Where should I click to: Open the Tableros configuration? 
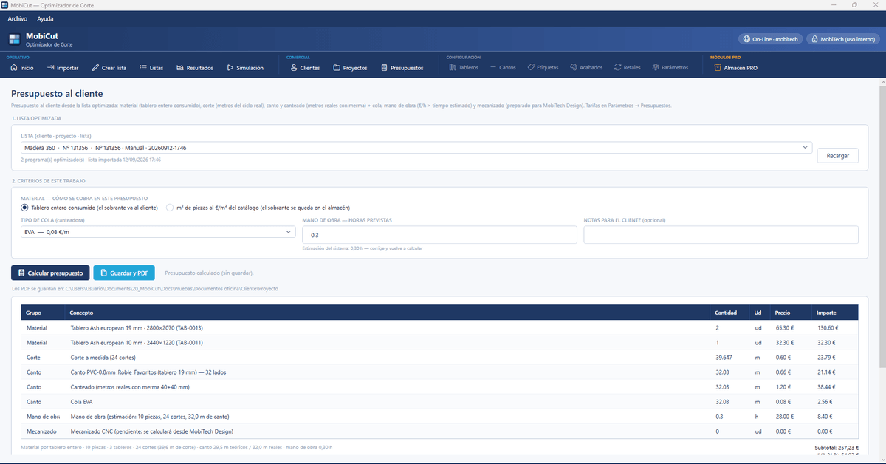tap(464, 67)
